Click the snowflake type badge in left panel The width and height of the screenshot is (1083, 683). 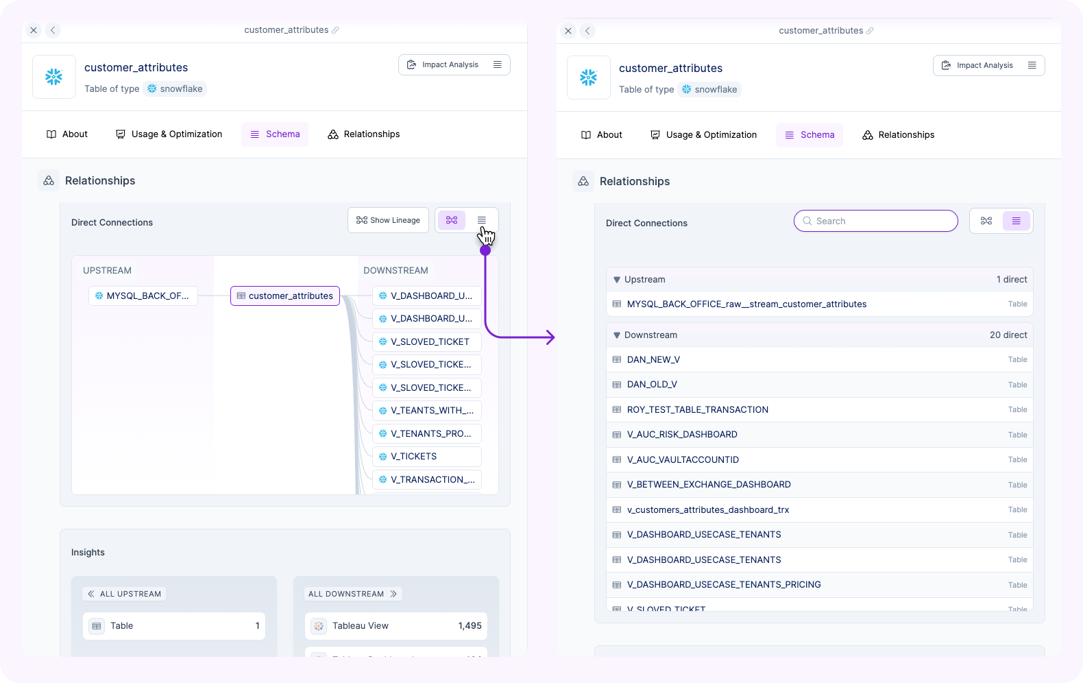tap(175, 88)
